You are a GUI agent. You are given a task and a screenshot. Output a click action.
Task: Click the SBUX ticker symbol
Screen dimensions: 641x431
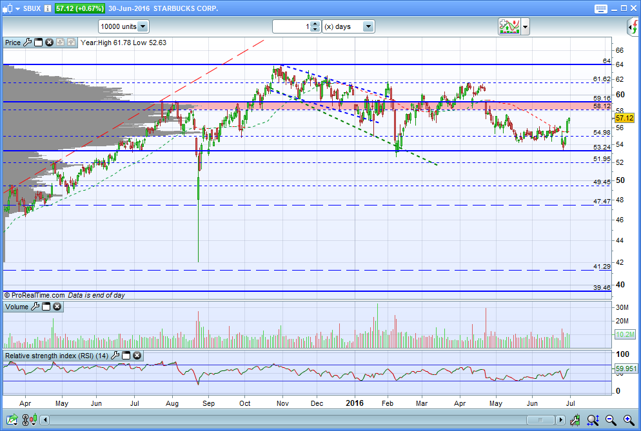tap(32, 8)
